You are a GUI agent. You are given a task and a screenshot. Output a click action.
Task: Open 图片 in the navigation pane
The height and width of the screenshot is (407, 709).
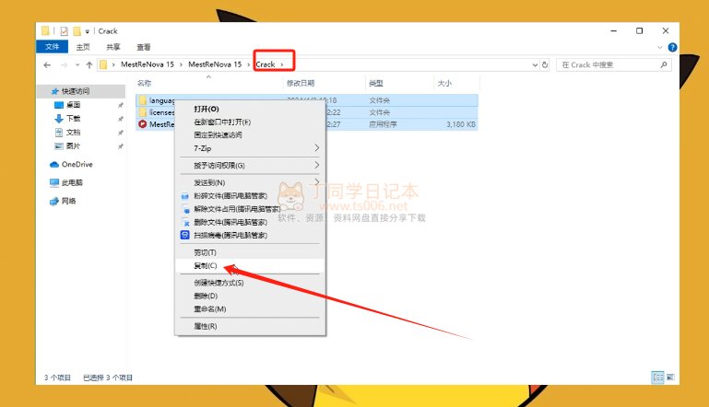73,145
